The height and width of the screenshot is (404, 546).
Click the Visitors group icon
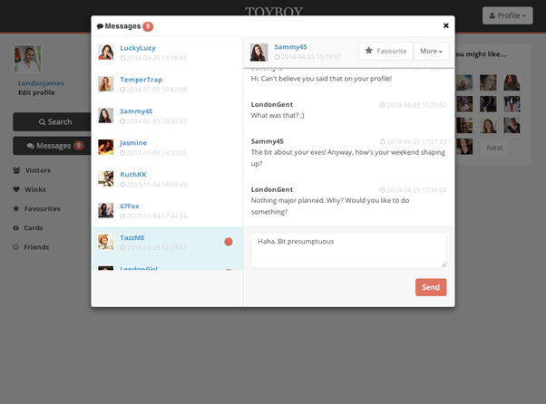click(16, 170)
